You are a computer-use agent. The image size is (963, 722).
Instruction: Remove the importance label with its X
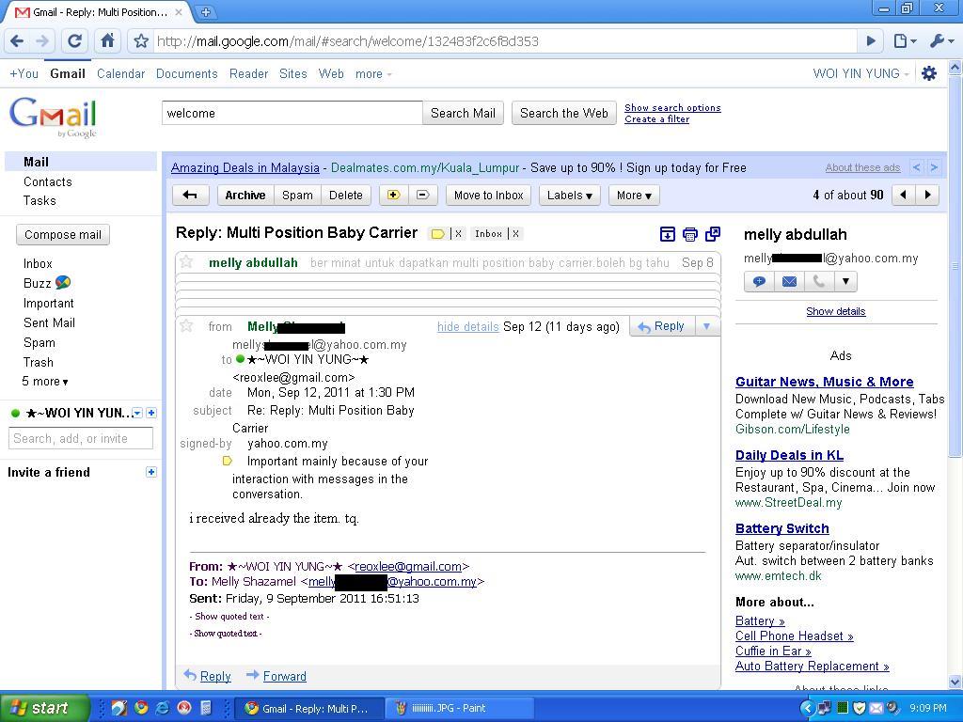(458, 234)
